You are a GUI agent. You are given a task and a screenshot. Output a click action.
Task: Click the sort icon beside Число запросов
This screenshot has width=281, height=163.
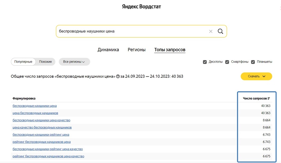[269, 98]
